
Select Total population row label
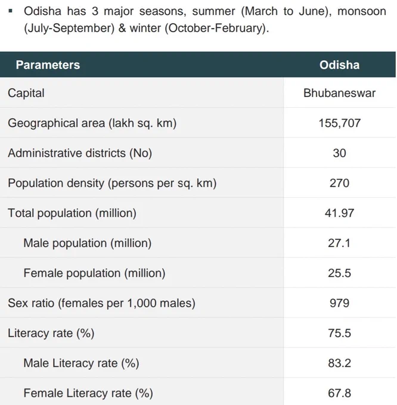[72, 213]
